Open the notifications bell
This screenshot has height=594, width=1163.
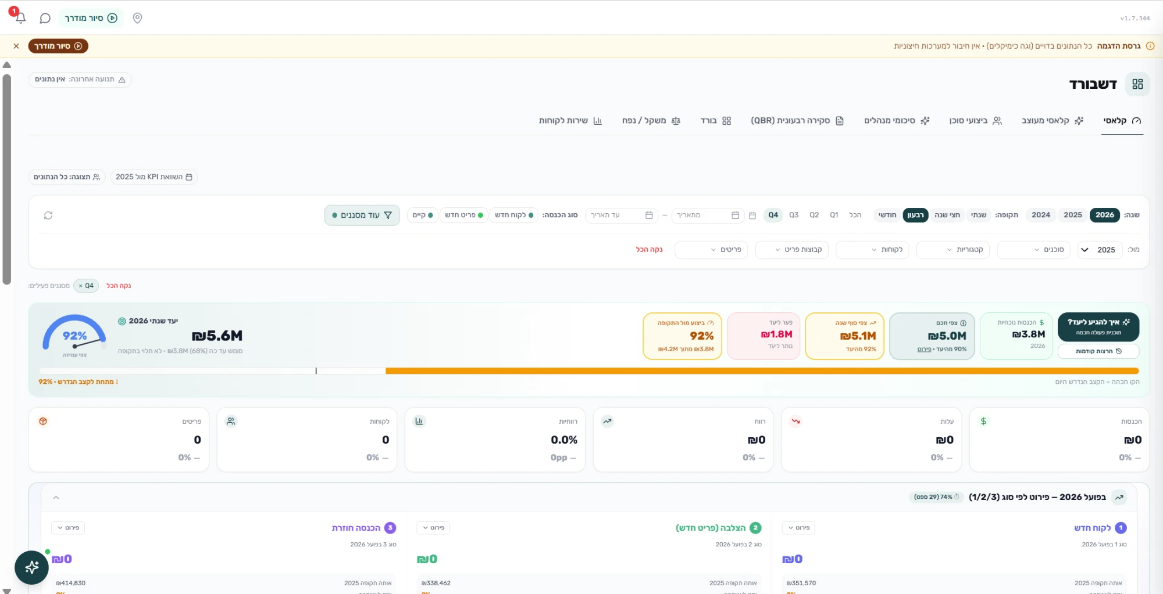tap(20, 18)
